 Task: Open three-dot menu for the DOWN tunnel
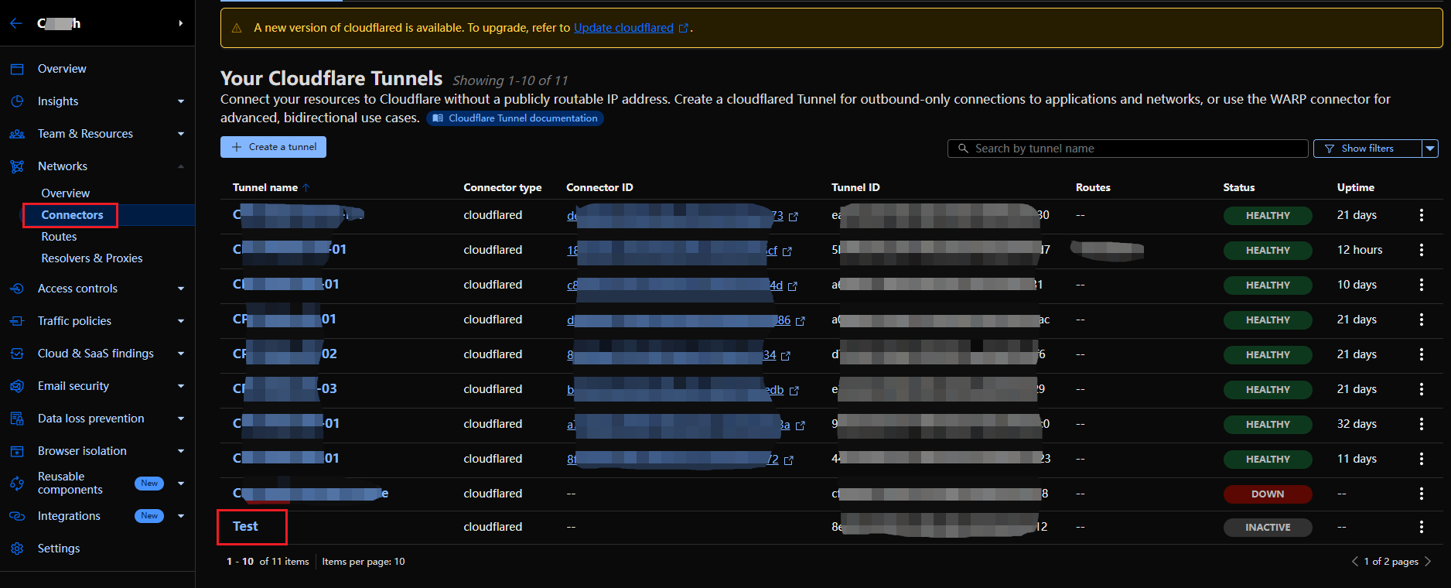coord(1421,494)
